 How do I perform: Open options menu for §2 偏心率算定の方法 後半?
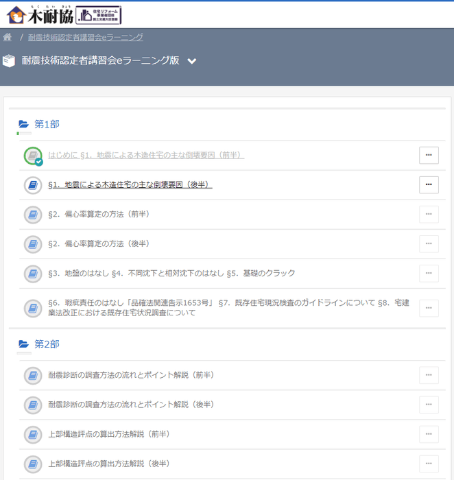pos(429,244)
